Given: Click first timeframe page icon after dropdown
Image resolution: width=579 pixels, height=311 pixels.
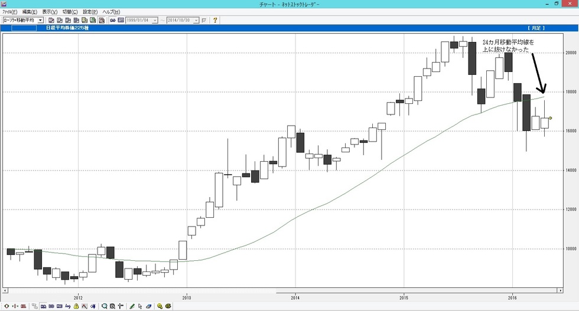Looking at the screenshot, I should pyautogui.click(x=51, y=20).
